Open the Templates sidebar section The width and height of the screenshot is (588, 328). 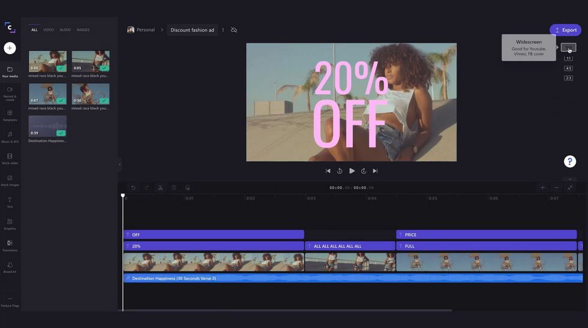(10, 116)
